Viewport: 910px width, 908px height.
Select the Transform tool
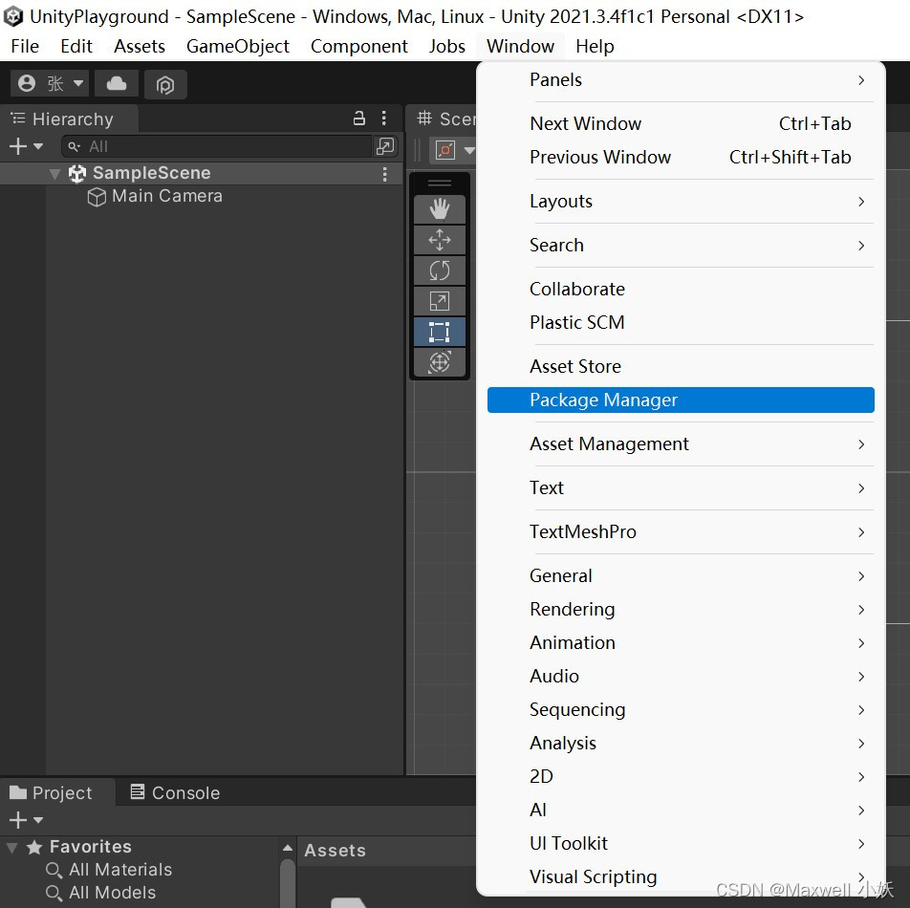pyautogui.click(x=440, y=362)
